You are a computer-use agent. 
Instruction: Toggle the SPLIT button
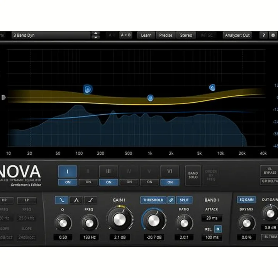pyautogui.click(x=184, y=200)
